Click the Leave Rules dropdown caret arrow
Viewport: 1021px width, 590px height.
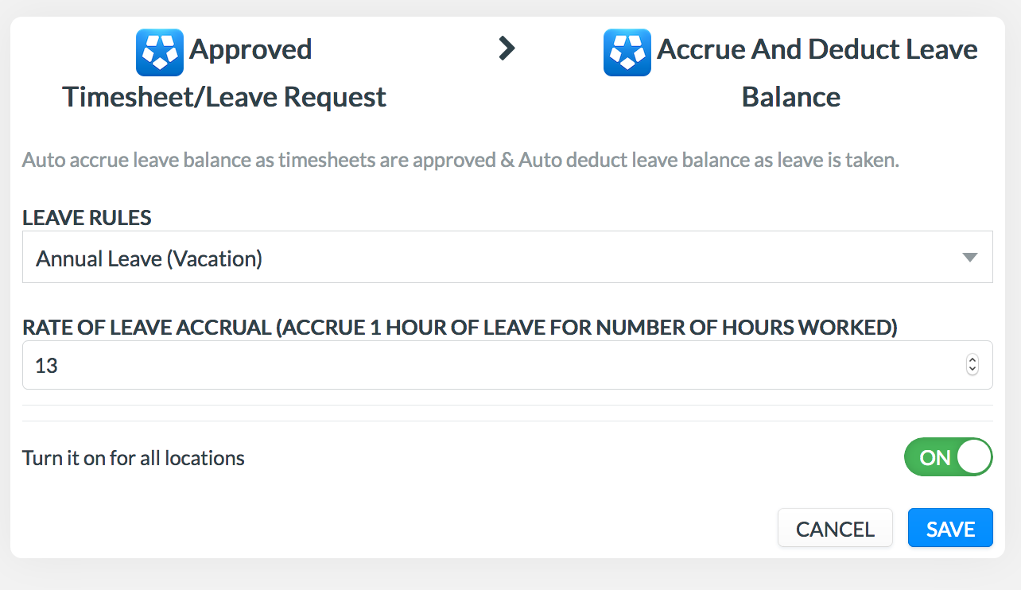point(969,258)
